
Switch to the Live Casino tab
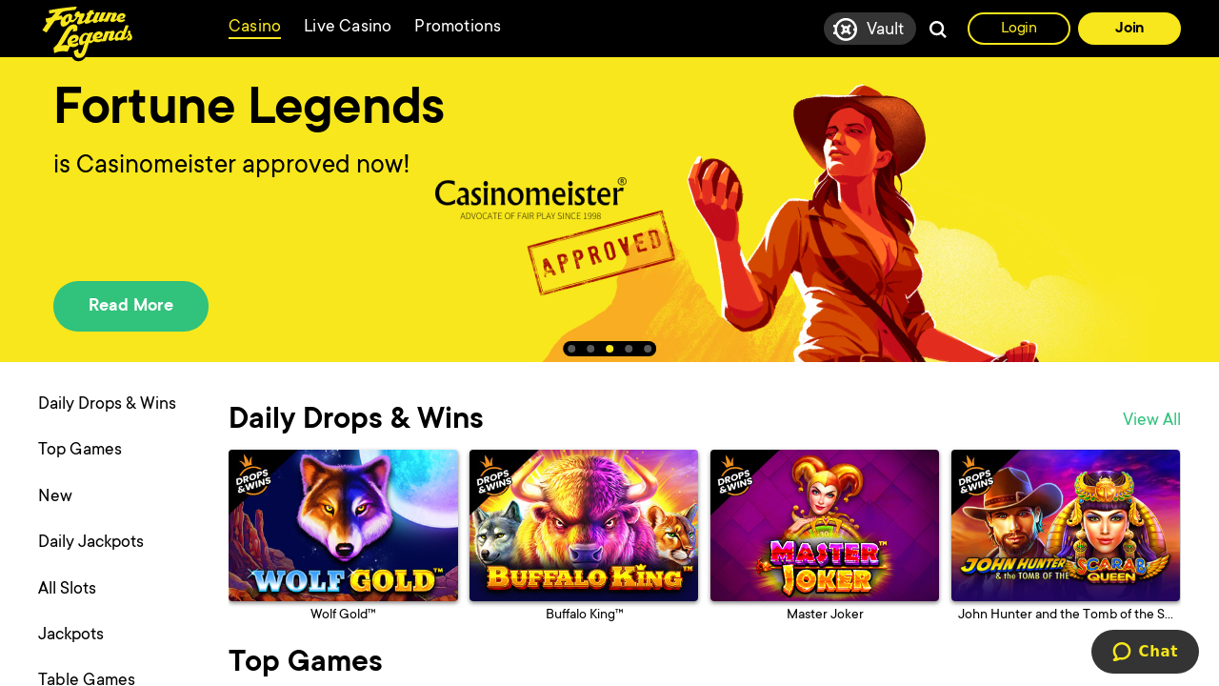click(348, 27)
